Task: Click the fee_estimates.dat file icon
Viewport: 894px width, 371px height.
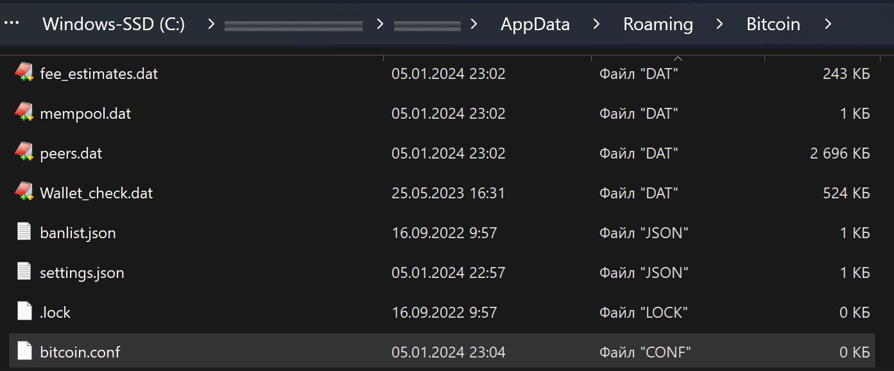Action: (23, 73)
